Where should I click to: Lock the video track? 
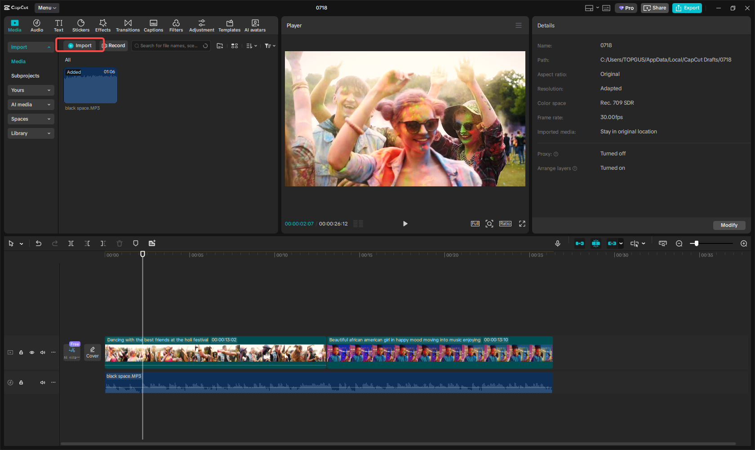(x=21, y=353)
